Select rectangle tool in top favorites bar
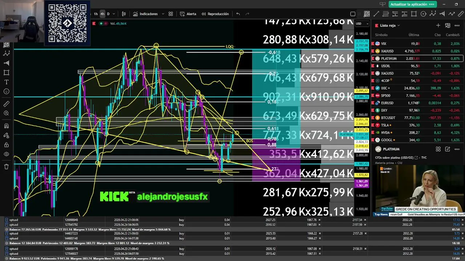The image size is (465, 261). click(x=414, y=14)
